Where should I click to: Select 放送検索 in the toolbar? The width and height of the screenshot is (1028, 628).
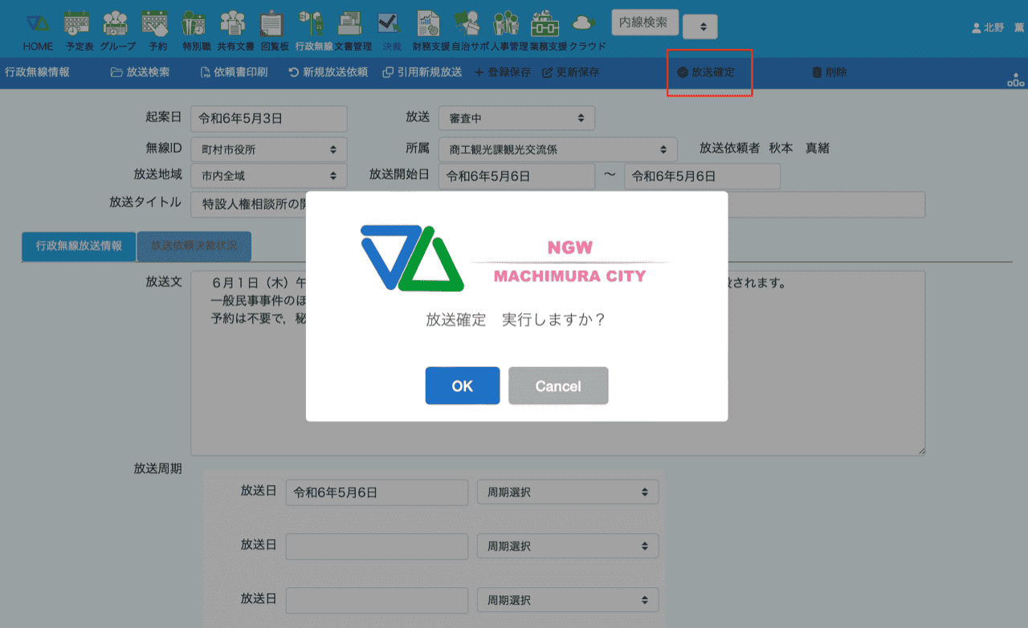[x=141, y=72]
